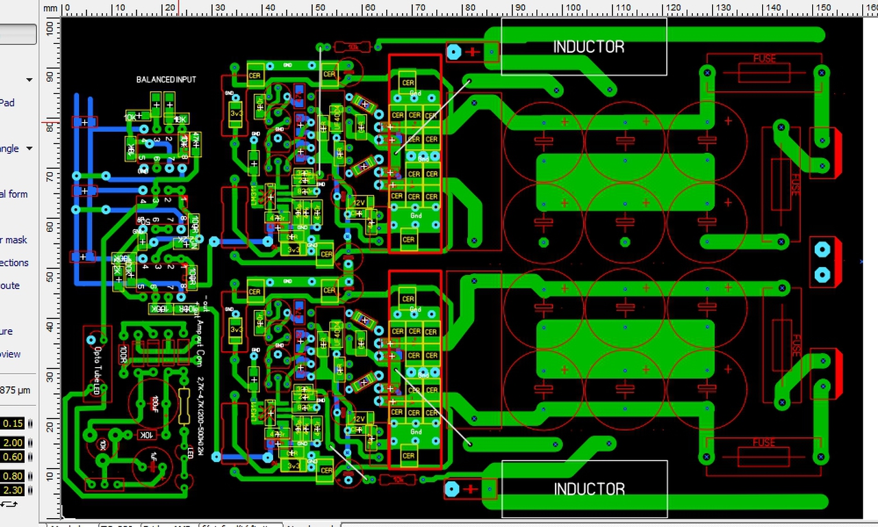The image size is (878, 527).
Task: Select the lower INDUCTOR label on the board
Action: (589, 489)
